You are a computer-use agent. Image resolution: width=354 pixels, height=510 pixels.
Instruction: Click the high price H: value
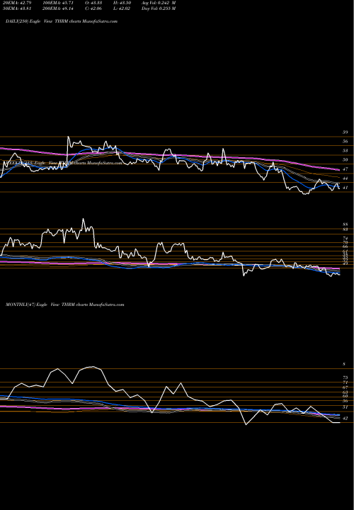click(x=122, y=3)
